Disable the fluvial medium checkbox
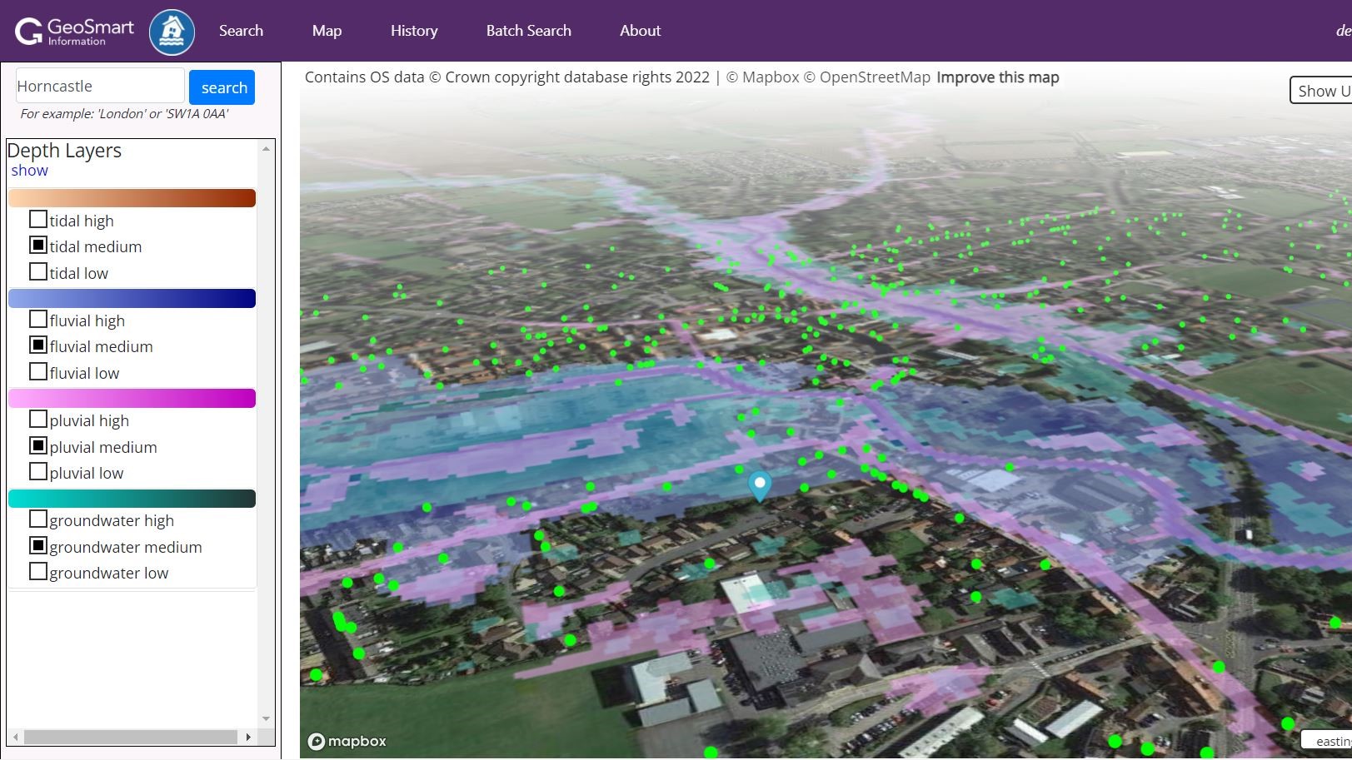1352x760 pixels. click(37, 345)
